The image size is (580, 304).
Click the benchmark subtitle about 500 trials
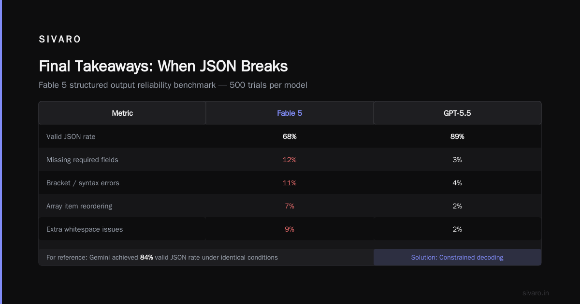173,85
